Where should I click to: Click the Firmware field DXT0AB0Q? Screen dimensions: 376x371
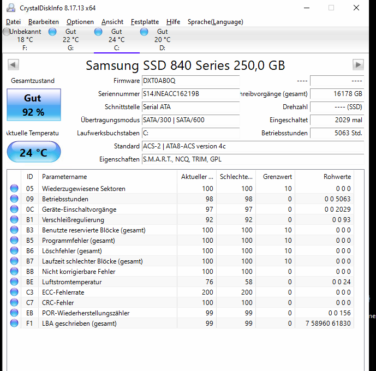tap(191, 81)
